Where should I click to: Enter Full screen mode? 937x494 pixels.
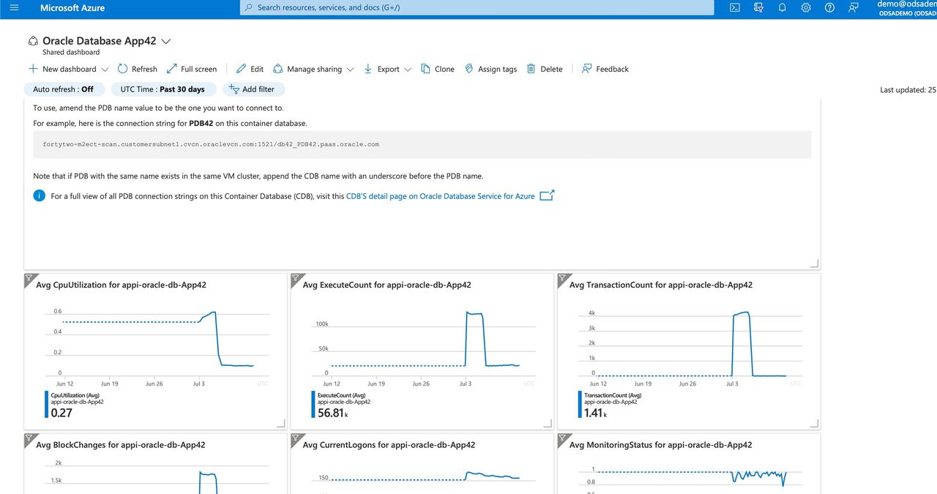click(x=191, y=69)
